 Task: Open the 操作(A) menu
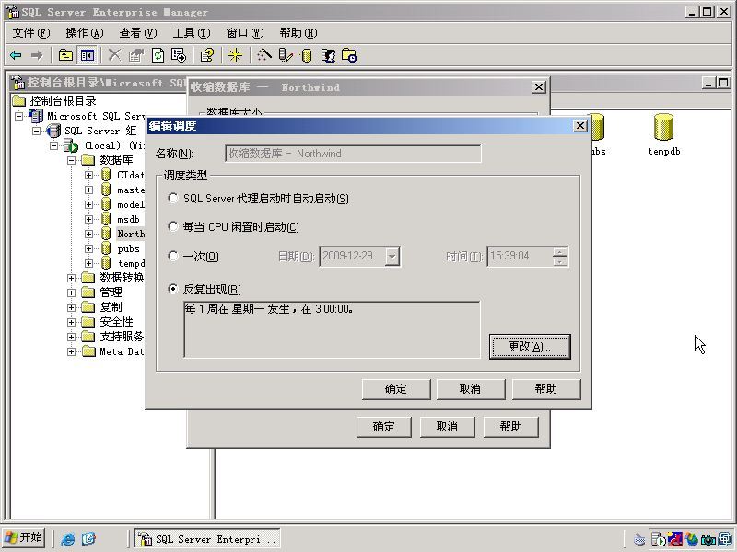pos(84,33)
